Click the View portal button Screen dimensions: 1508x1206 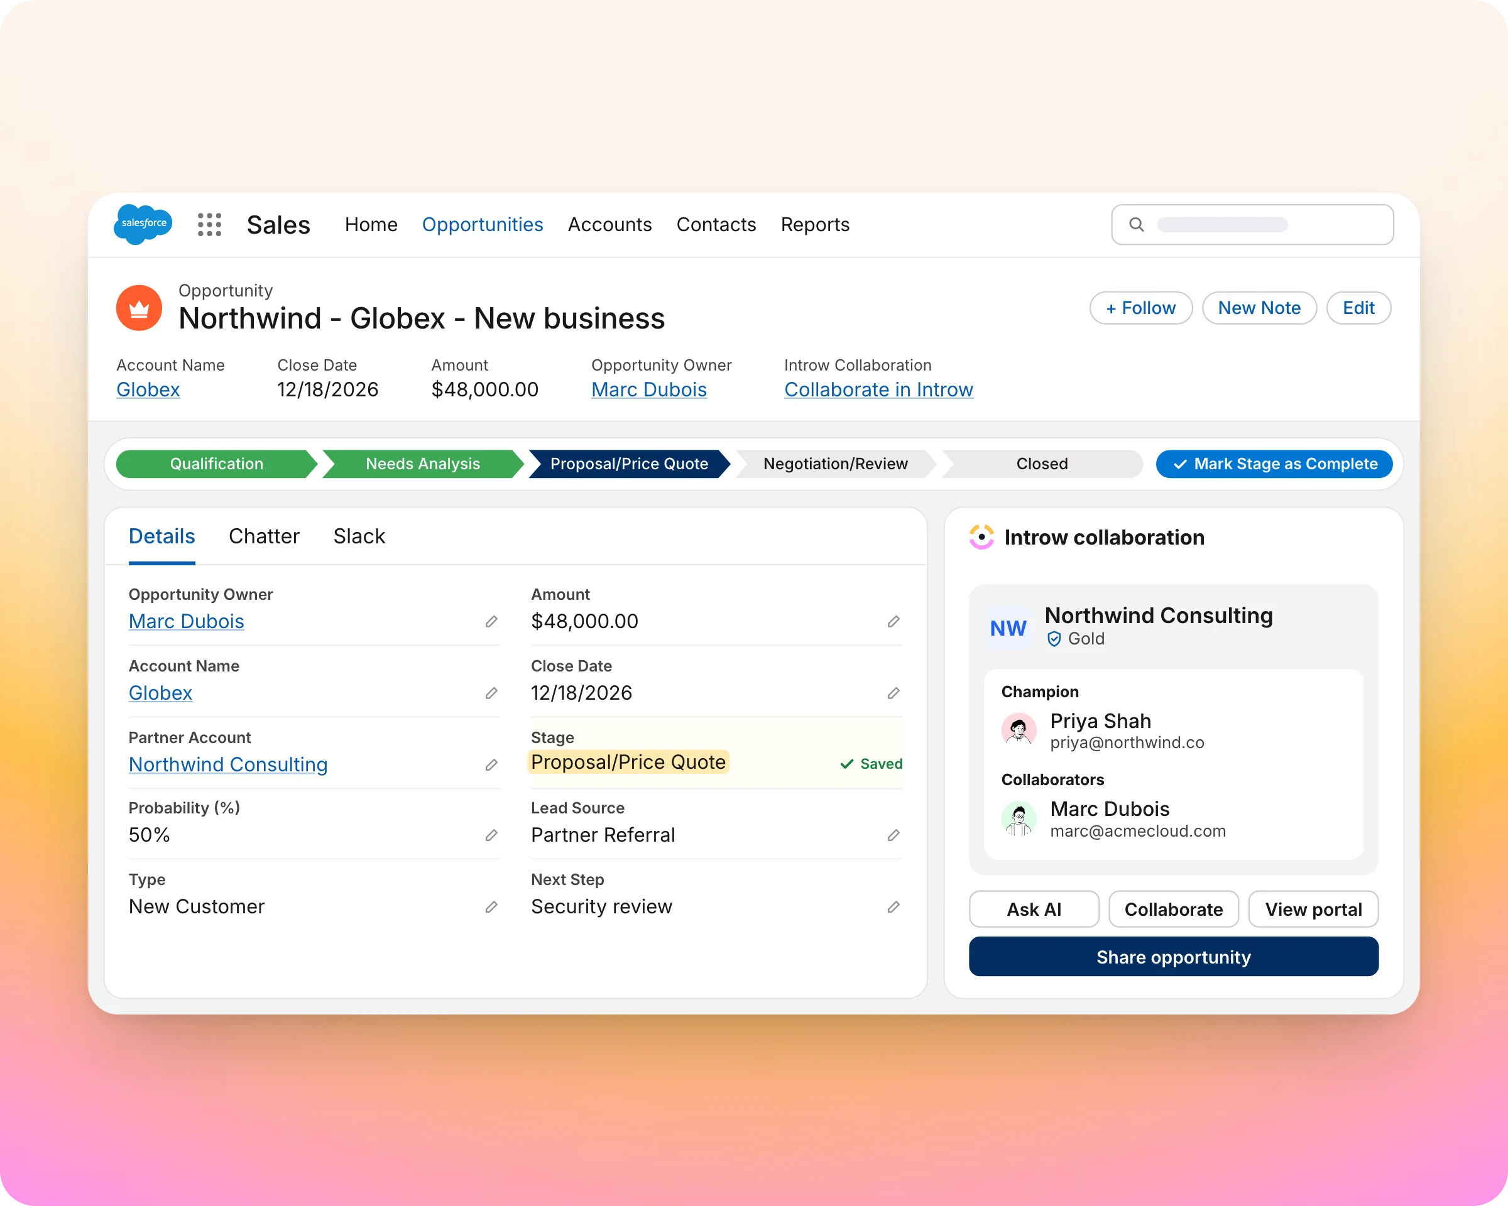[x=1313, y=909]
